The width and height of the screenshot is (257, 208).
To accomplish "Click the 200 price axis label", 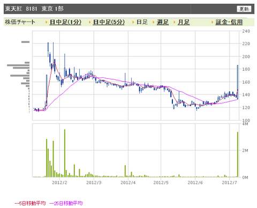I will [246, 56].
